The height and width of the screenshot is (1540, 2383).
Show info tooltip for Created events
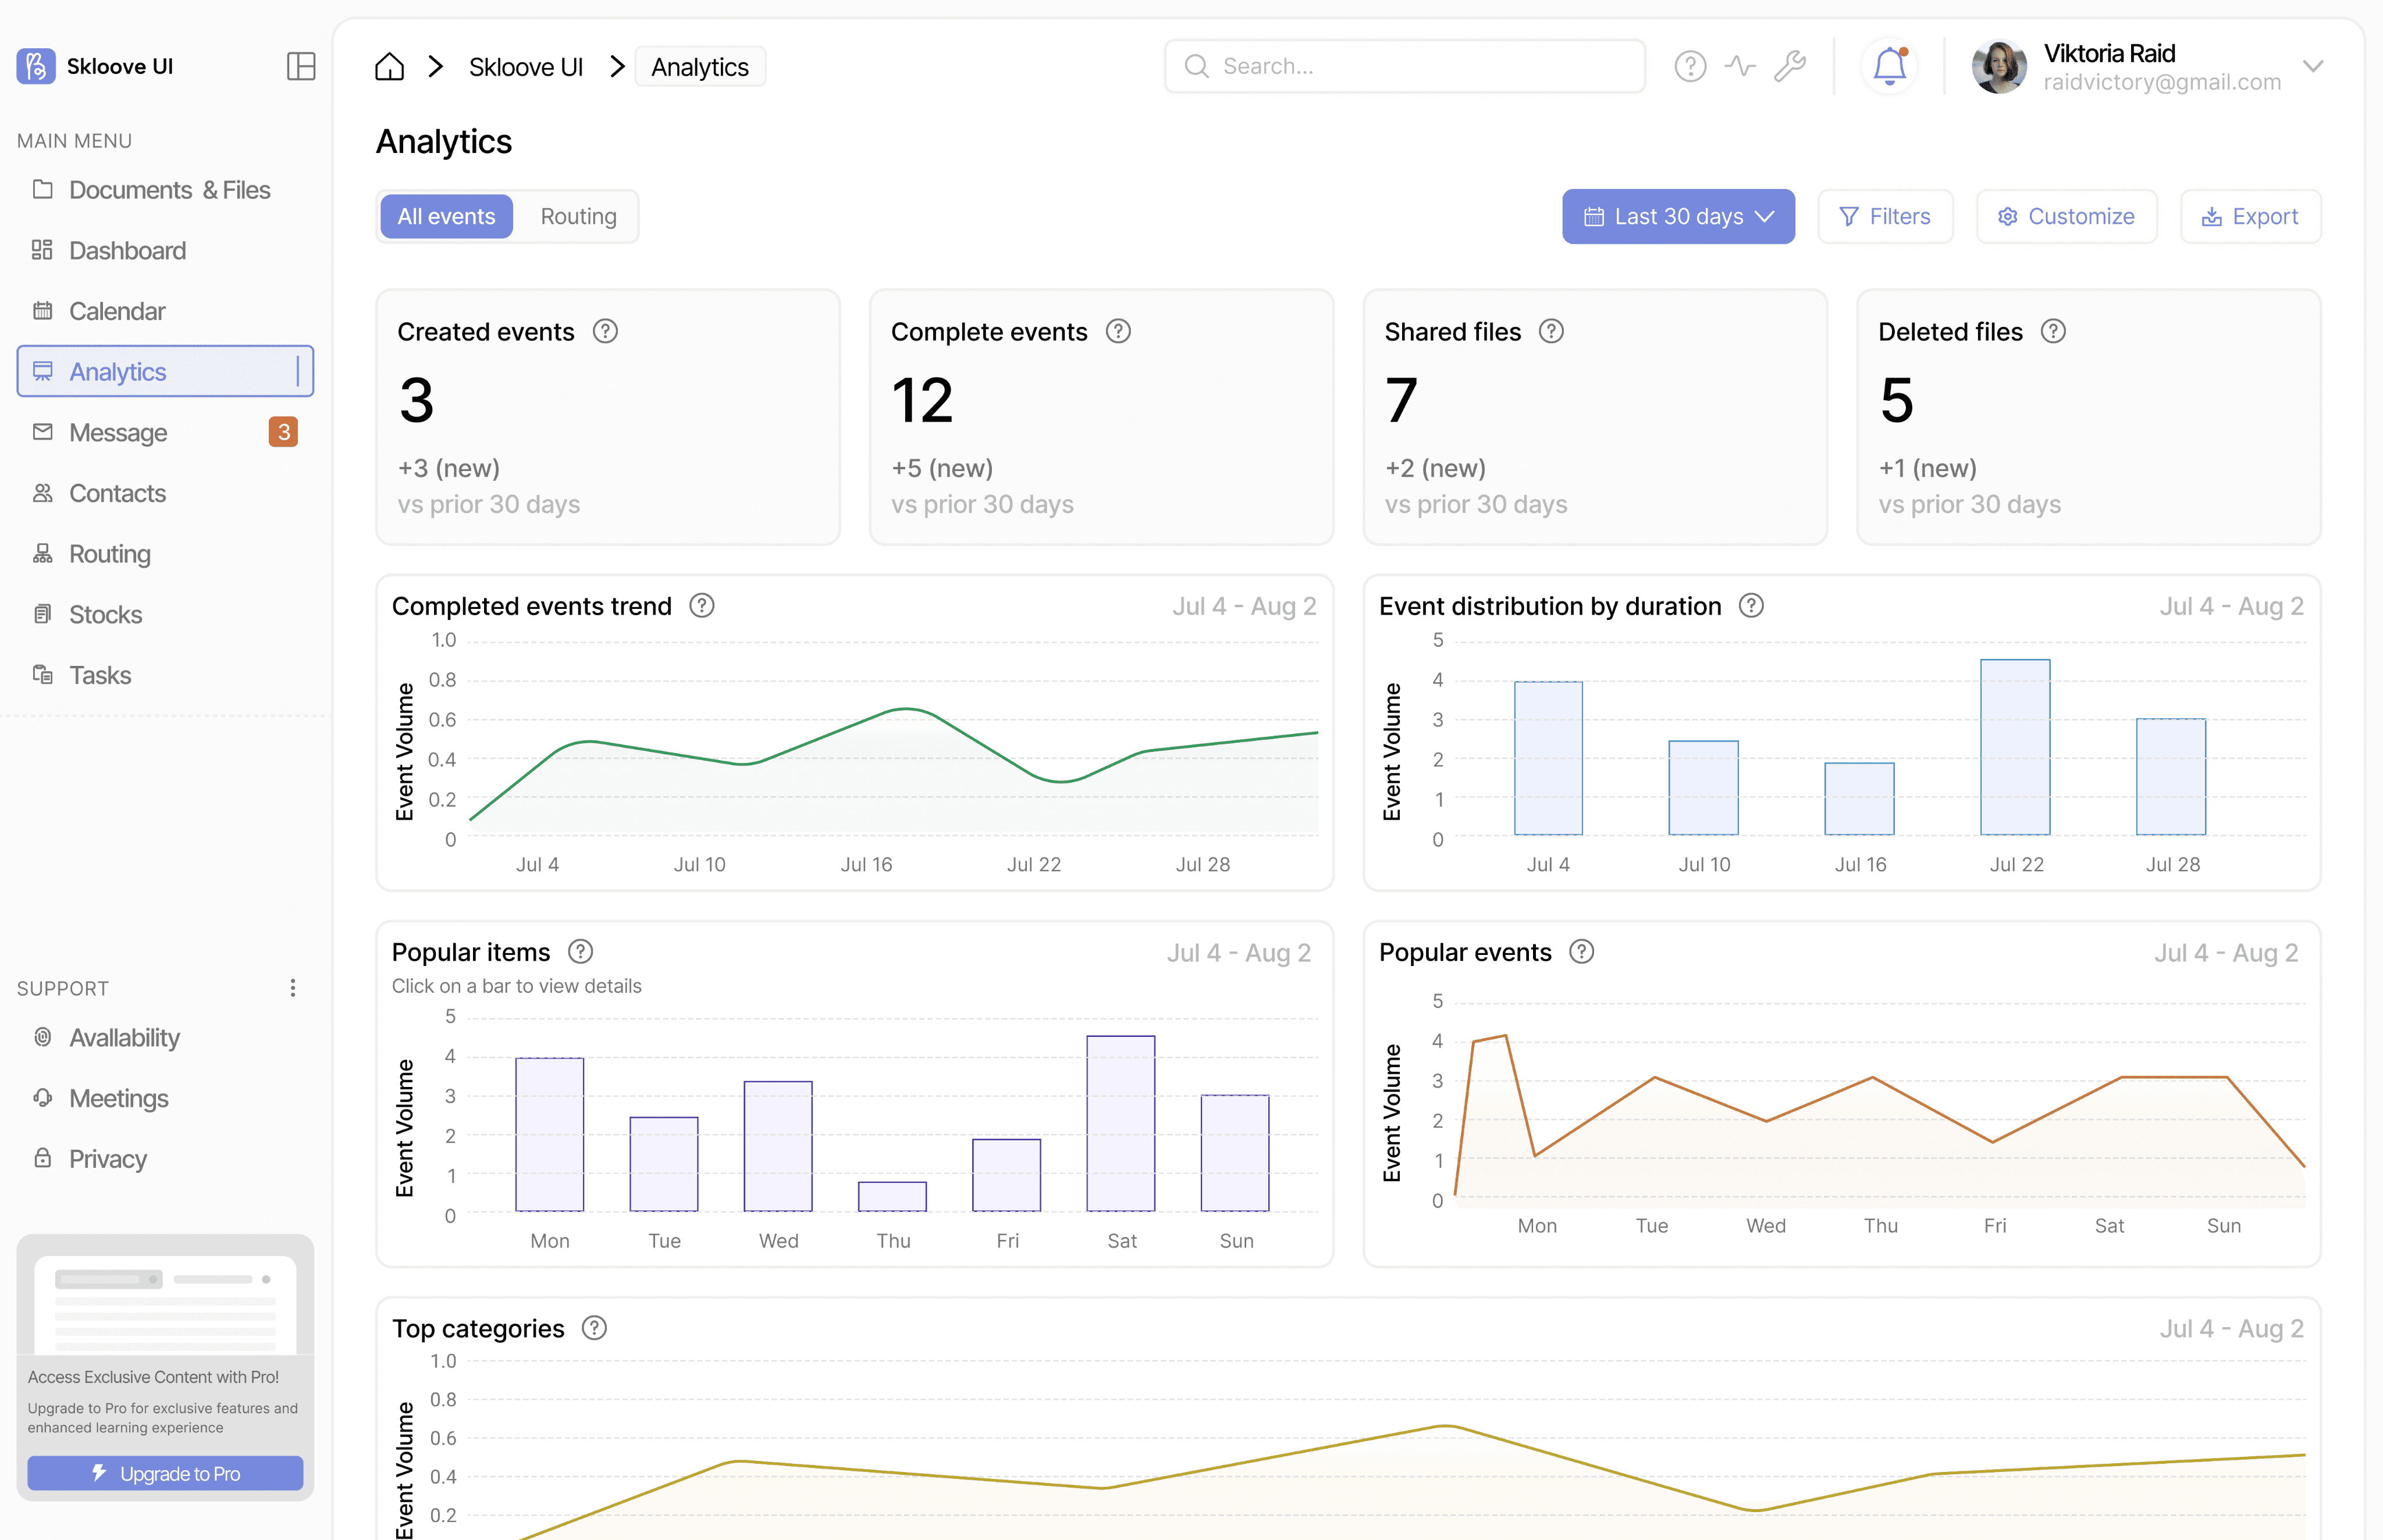(x=605, y=331)
